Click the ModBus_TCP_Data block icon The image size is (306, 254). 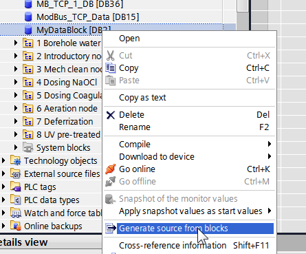click(28, 17)
